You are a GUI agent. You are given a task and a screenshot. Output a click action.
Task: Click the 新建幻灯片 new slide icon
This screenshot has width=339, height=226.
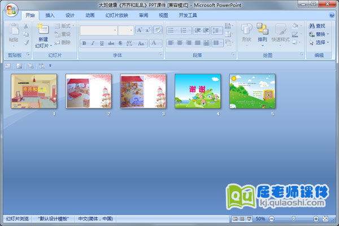click(42, 31)
